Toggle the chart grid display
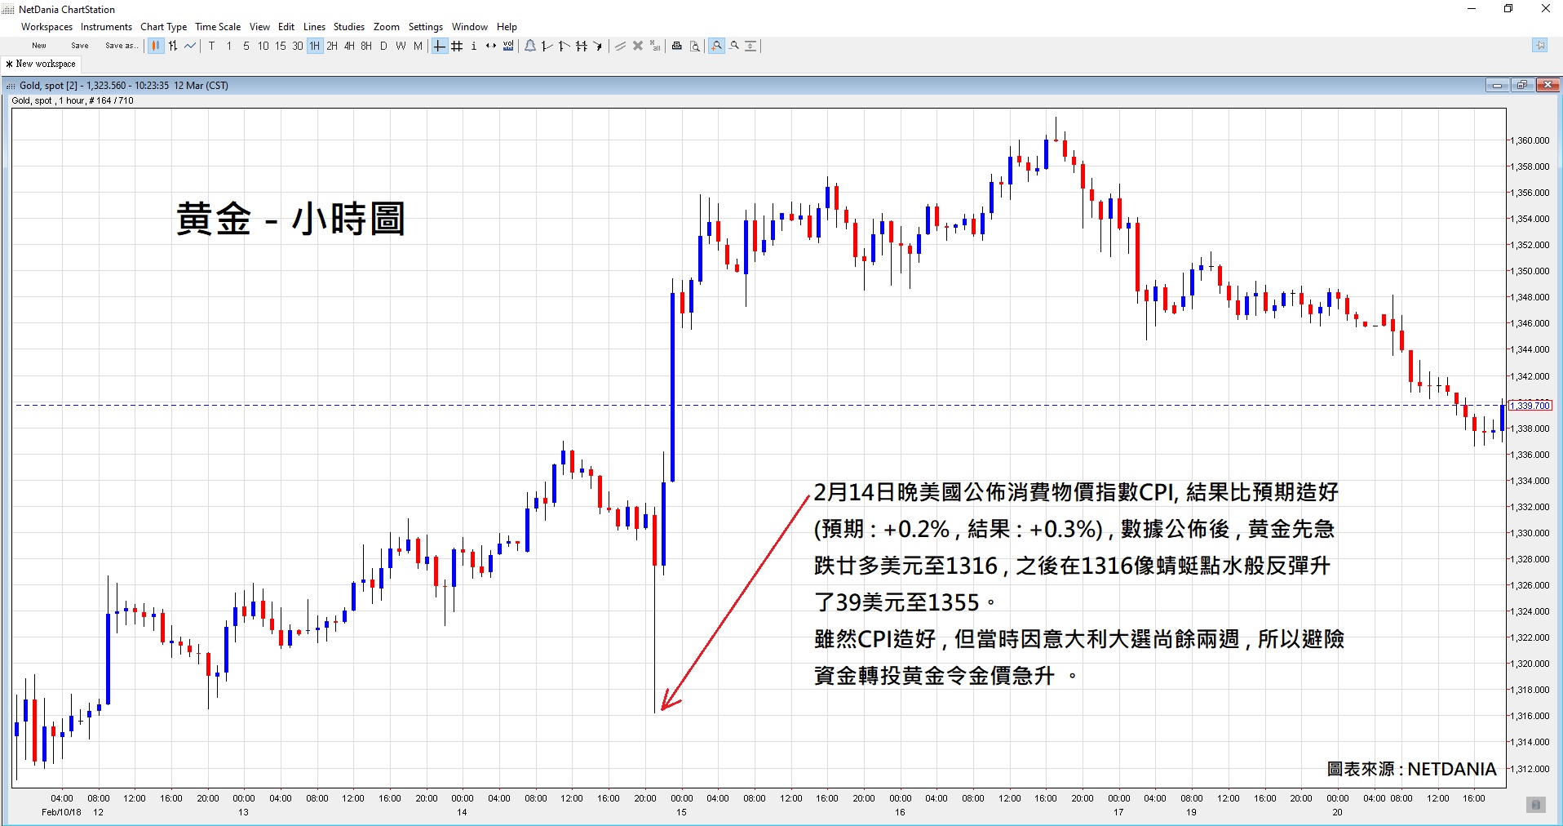Viewport: 1563px width, 826px height. pyautogui.click(x=457, y=47)
